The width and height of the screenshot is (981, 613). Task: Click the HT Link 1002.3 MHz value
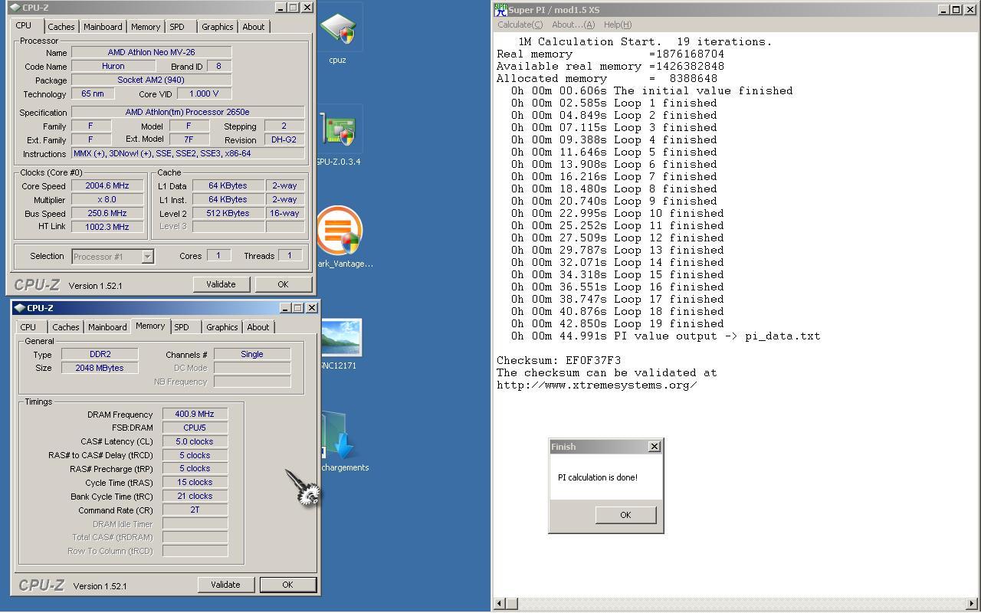(107, 226)
